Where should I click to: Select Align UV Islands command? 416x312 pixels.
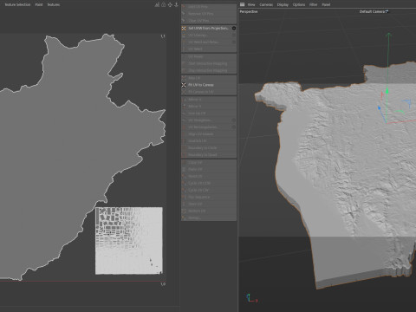pos(209,134)
